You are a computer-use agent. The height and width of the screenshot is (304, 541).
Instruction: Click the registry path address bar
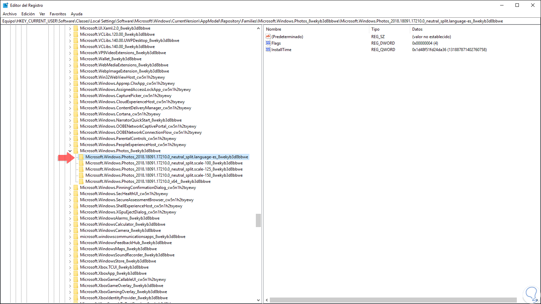pos(270,21)
